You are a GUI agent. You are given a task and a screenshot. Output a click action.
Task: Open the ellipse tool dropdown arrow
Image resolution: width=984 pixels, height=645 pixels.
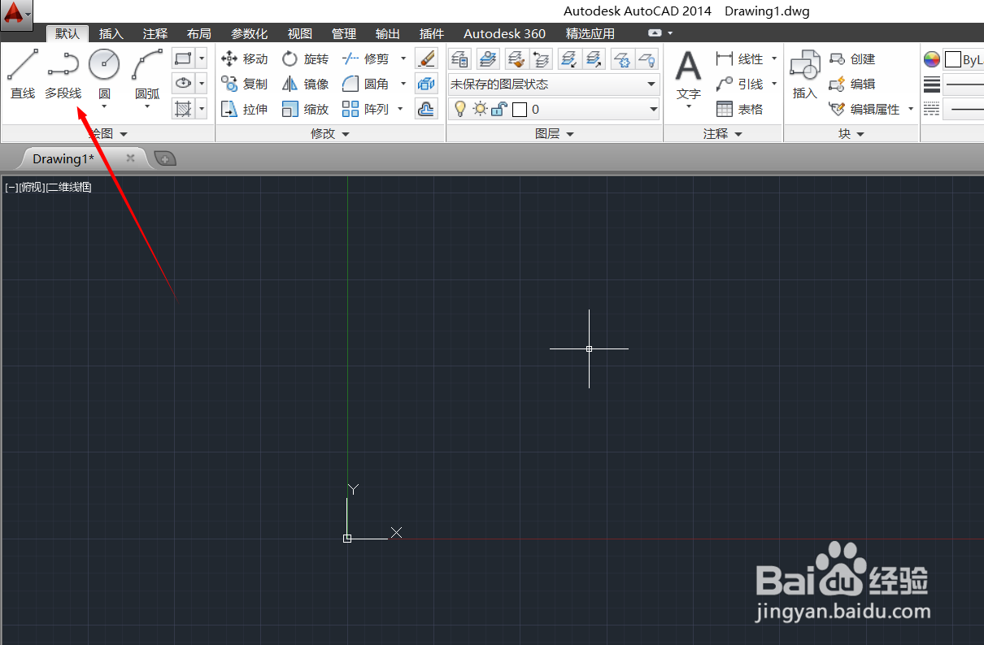click(x=202, y=83)
